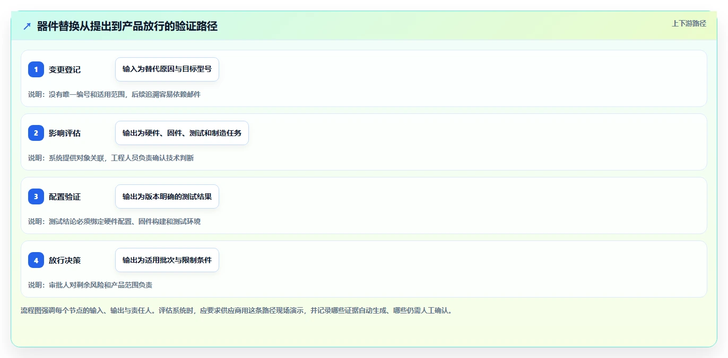Click the 配置验证 step title
The image size is (728, 358).
click(x=65, y=196)
